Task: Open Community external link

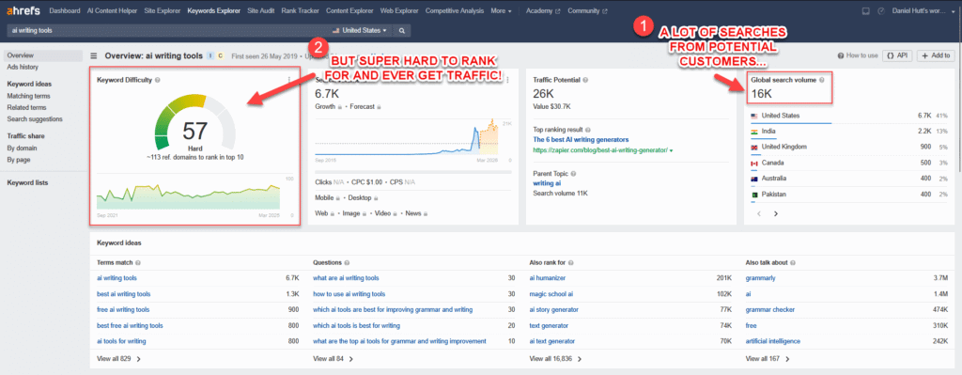Action: point(588,11)
